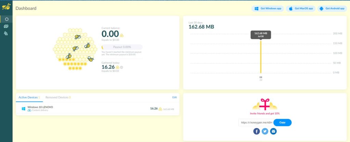Screen dimensions: 350x142
Task: Click Windows icon beside LENOVO device
Action: 24,109
